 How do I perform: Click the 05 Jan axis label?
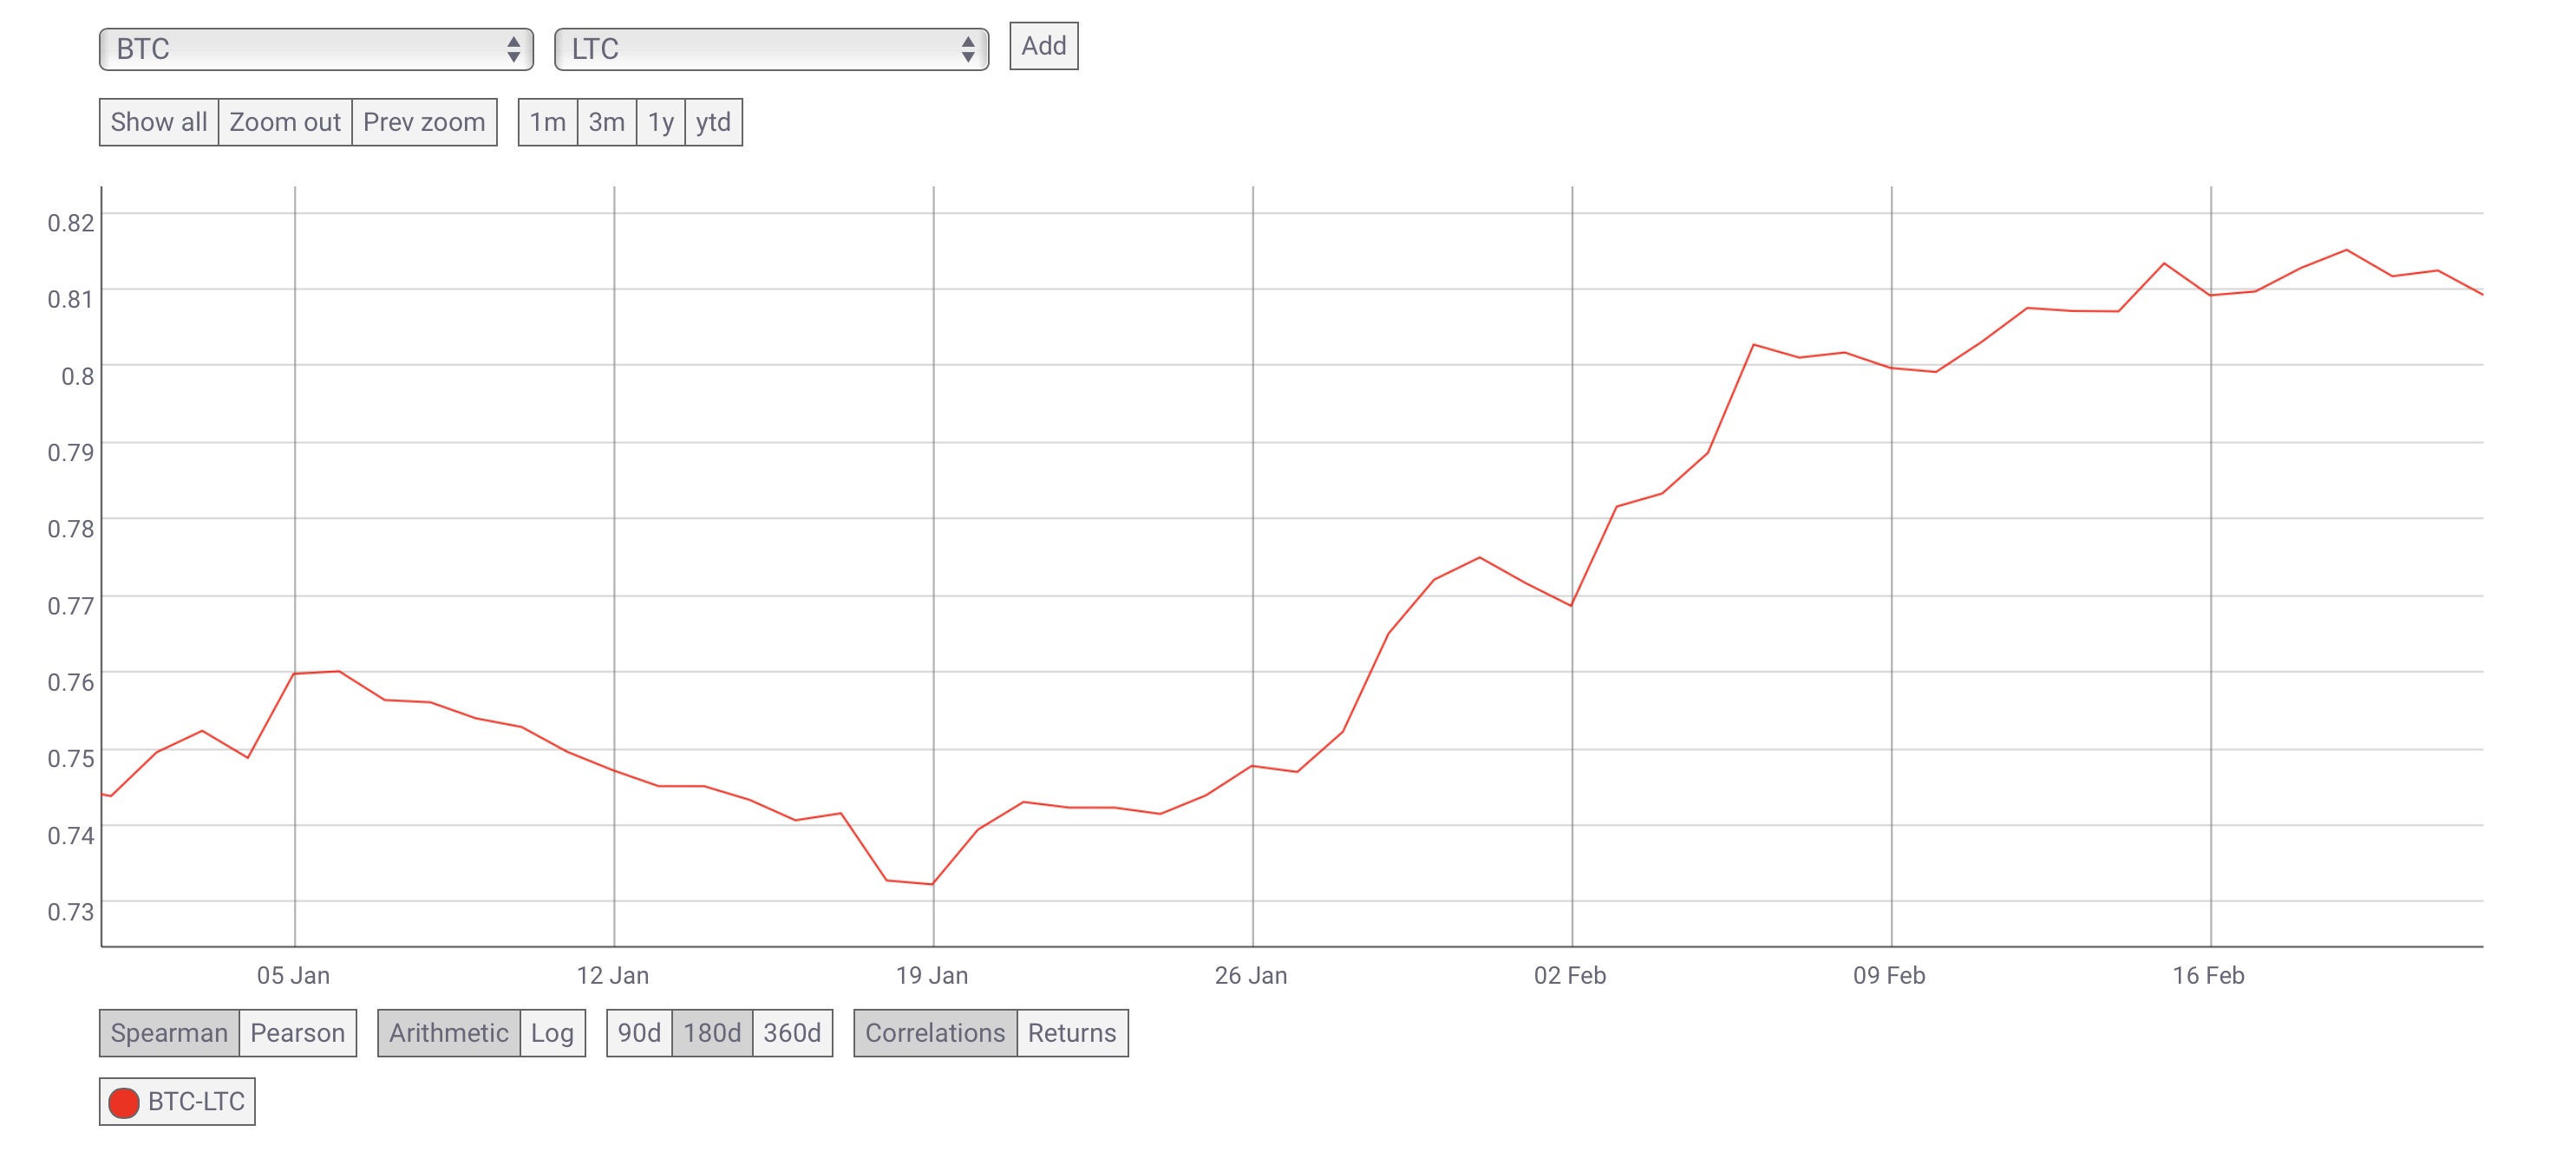point(293,975)
